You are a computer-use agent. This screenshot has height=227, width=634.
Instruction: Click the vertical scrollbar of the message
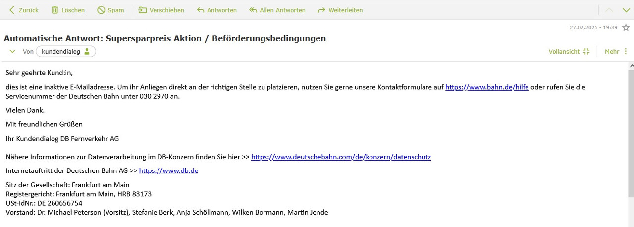(x=631, y=134)
